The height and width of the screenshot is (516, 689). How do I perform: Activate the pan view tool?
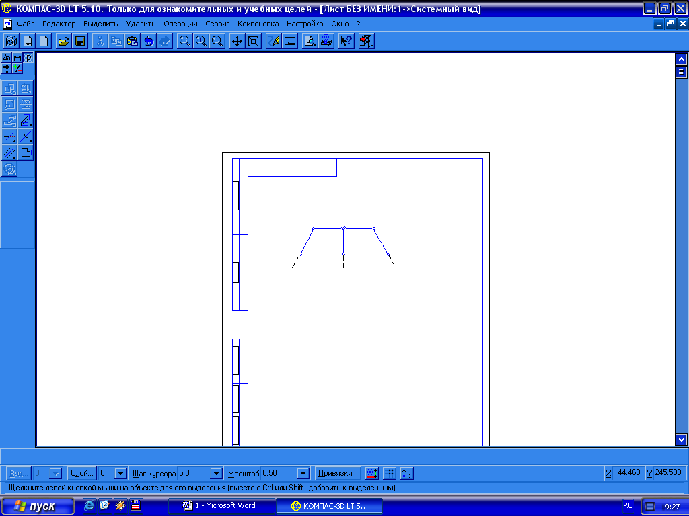pyautogui.click(x=238, y=41)
